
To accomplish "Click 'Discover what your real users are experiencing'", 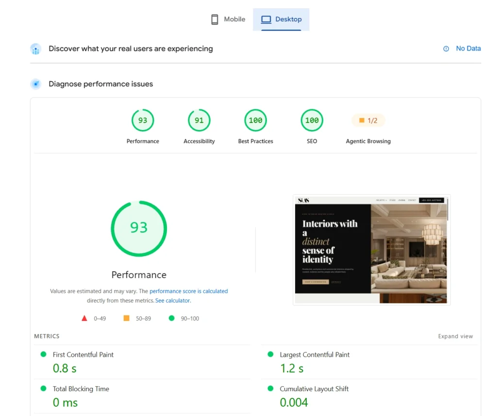I will click(131, 49).
